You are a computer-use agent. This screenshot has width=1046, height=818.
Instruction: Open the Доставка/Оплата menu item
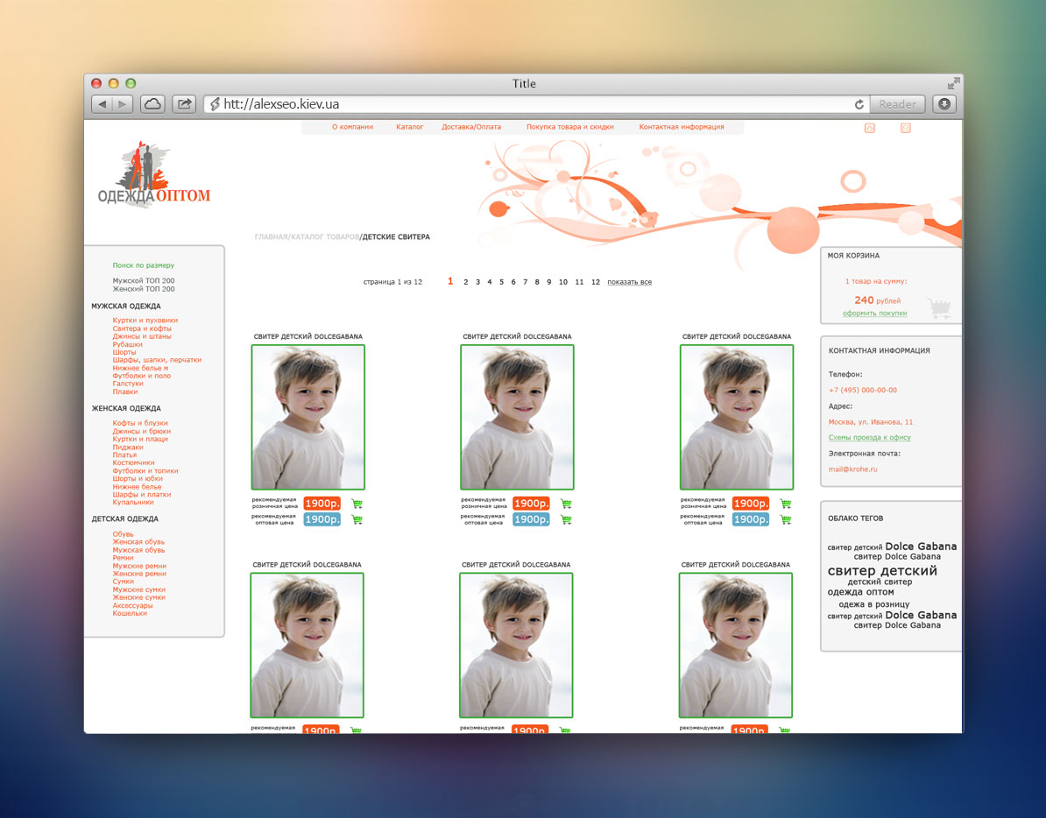coord(471,127)
